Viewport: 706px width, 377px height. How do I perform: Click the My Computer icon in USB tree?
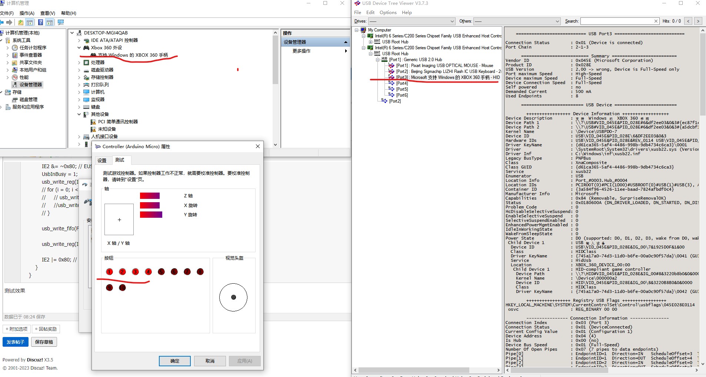(363, 30)
